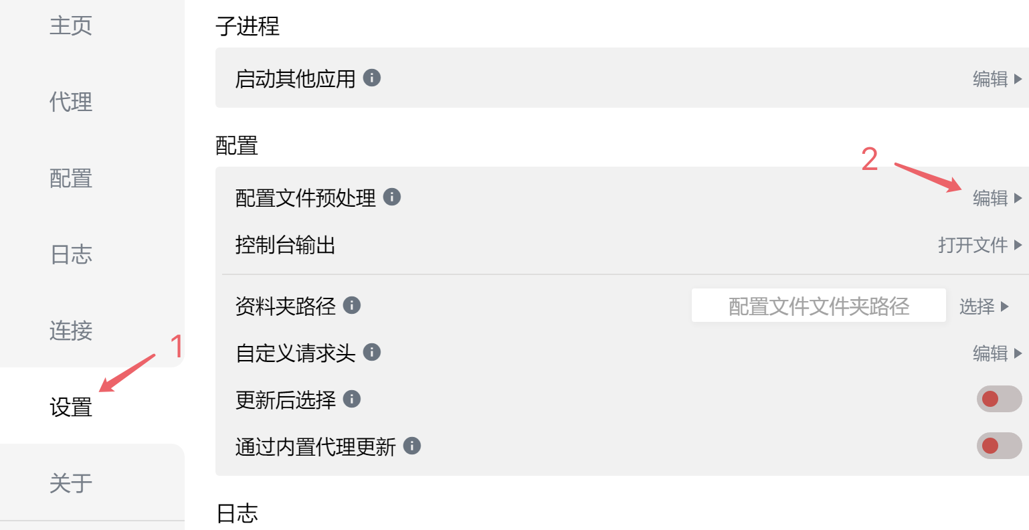This screenshot has height=530, width=1029.
Task: Click info icon beside 启动其他应用
Action: [372, 78]
